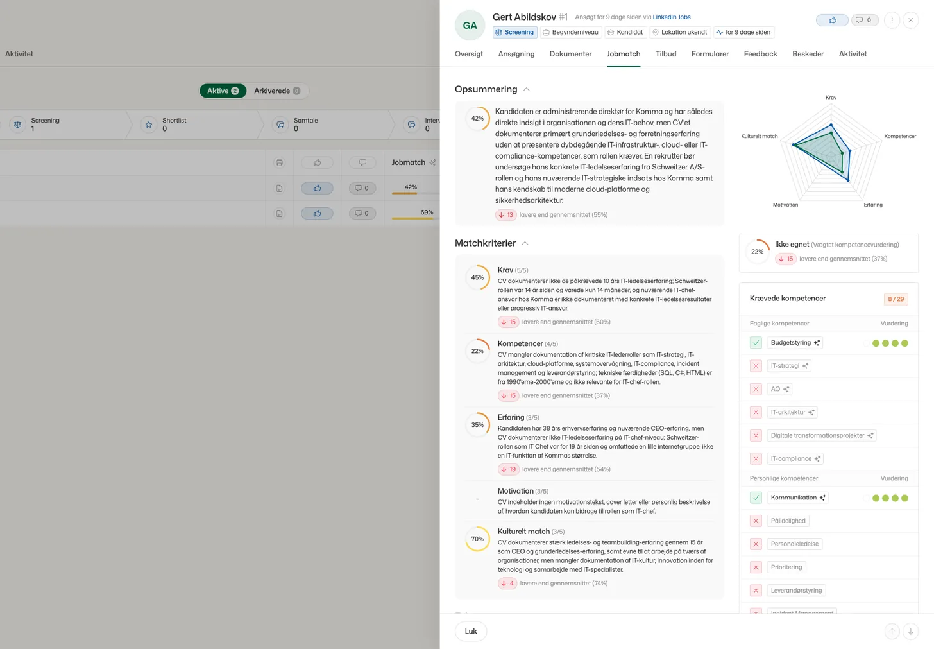Screen dimensions: 934x649
Task: Toggle the Kommunikation competence checkbox
Action: pyautogui.click(x=756, y=498)
